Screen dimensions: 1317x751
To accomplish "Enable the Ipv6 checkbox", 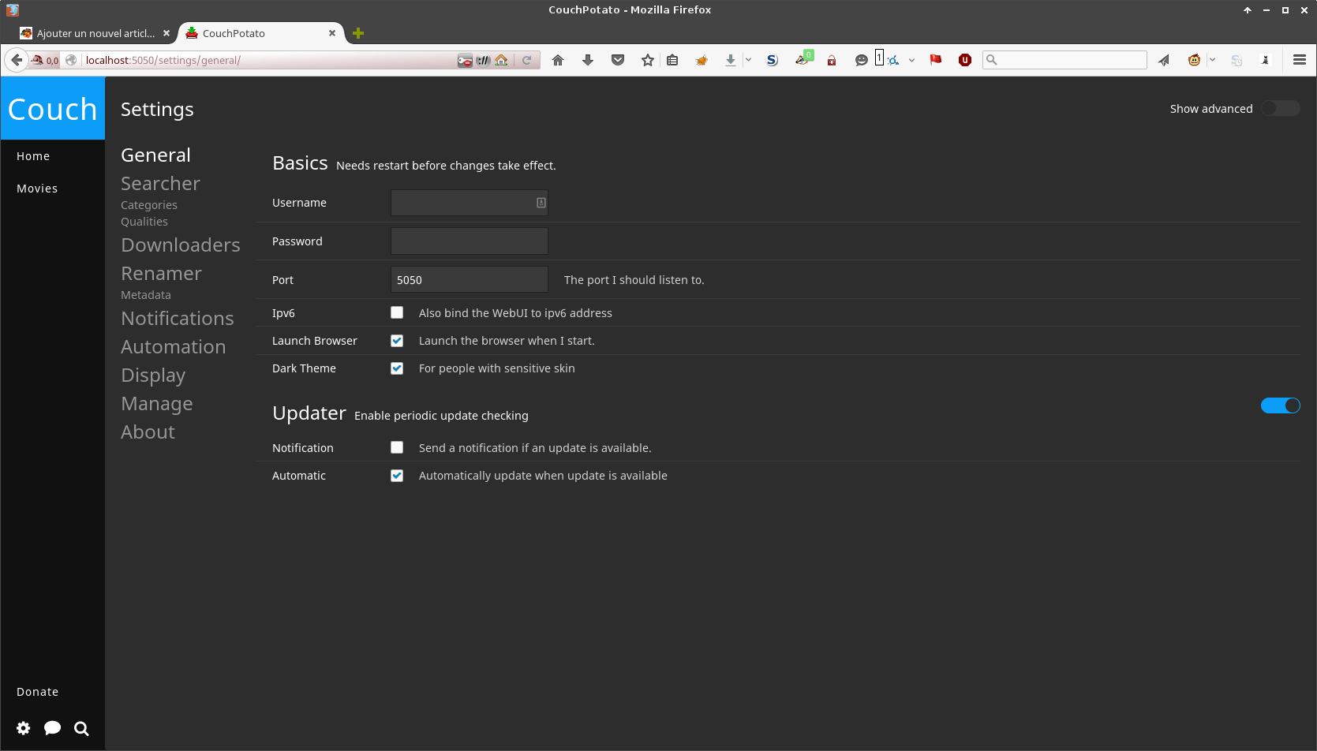I will [397, 312].
